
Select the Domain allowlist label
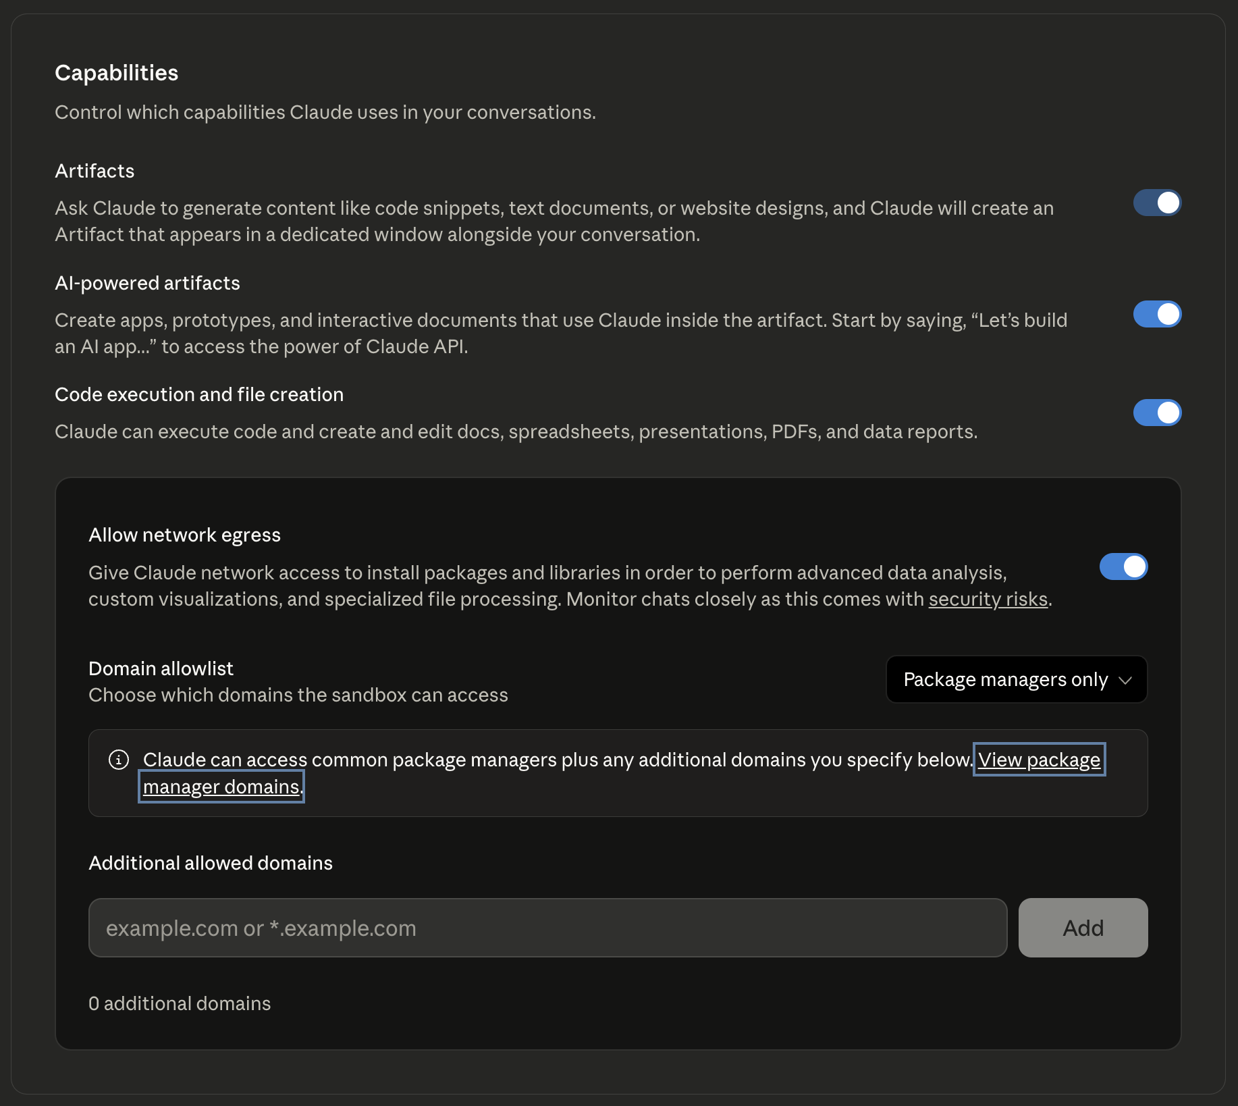[x=160, y=668]
